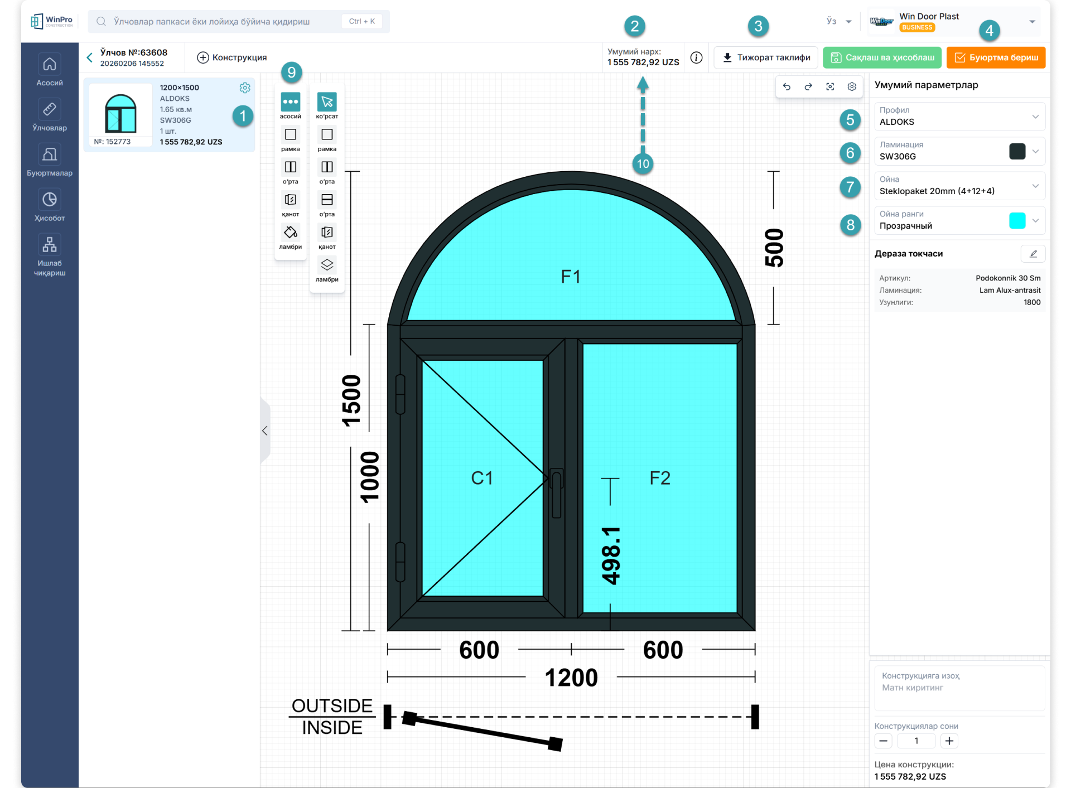Click Буюртма бериш orange button
Image resolution: width=1071 pixels, height=788 pixels.
[x=996, y=57]
